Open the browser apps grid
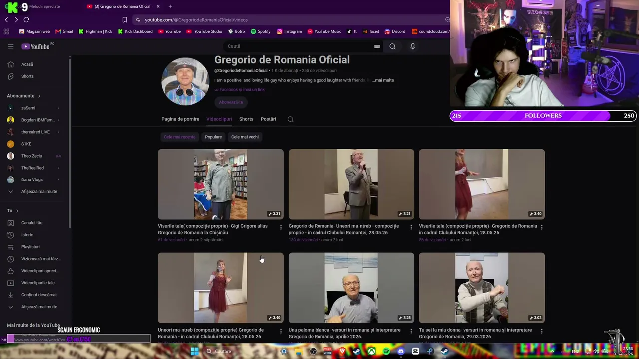Screen dimensions: 639x359 [x=6, y=31]
